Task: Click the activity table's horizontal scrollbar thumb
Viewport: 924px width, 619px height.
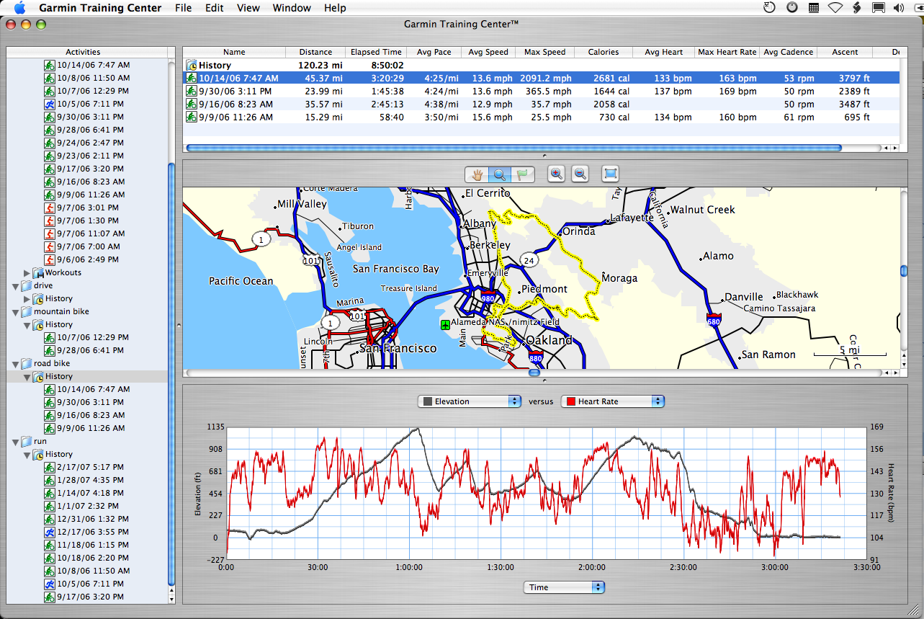Action: (513, 148)
